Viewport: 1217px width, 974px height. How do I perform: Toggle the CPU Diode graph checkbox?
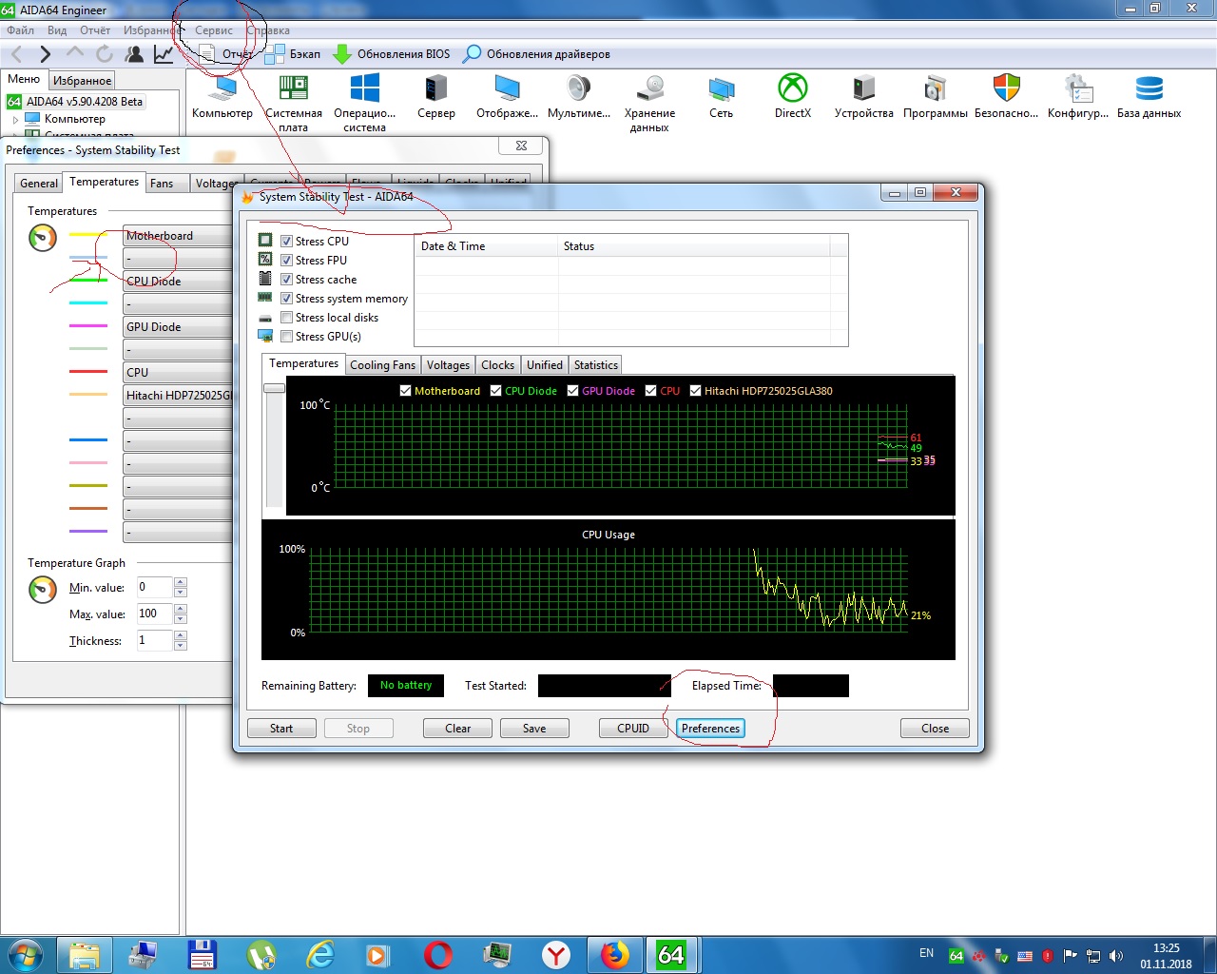click(495, 391)
